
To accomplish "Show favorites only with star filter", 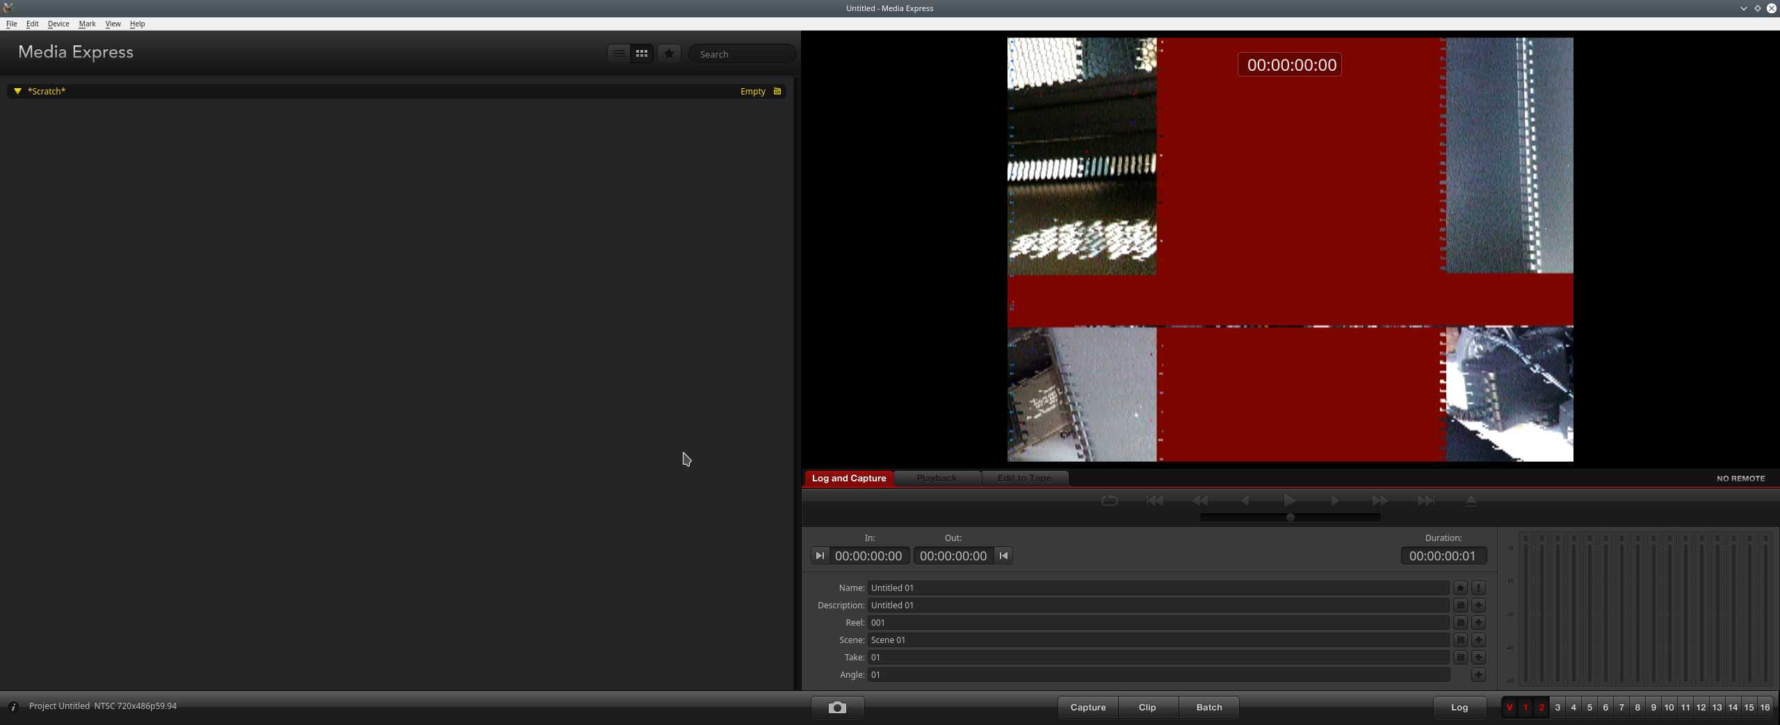I will 670,53.
